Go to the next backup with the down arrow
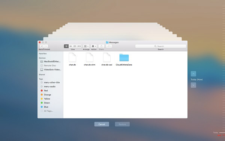The image size is (225, 141). click(x=193, y=85)
